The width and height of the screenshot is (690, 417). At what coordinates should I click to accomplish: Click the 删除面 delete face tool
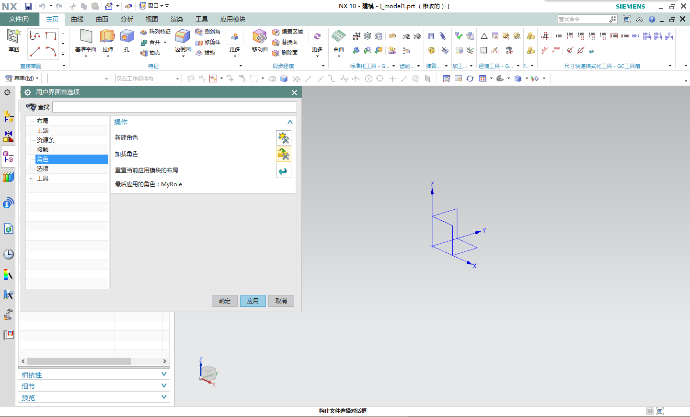point(285,53)
